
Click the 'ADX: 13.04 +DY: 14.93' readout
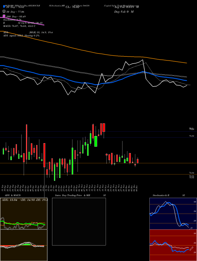point(24,200)
